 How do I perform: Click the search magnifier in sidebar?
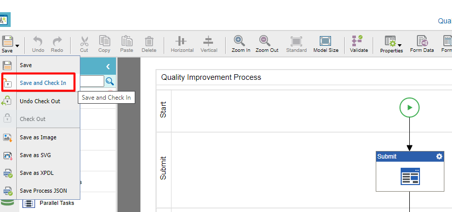[110, 81]
